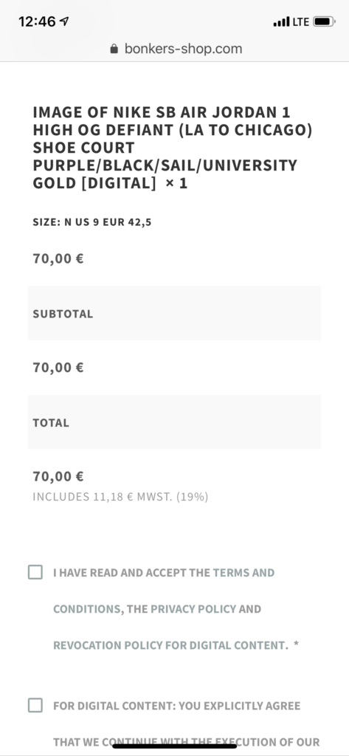This screenshot has width=349, height=756.
Task: Tap the battery icon in status bar
Action: click(x=324, y=21)
